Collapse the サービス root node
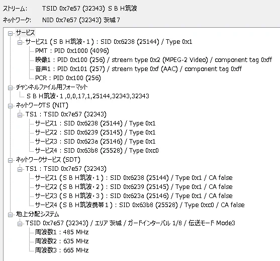 11,33
